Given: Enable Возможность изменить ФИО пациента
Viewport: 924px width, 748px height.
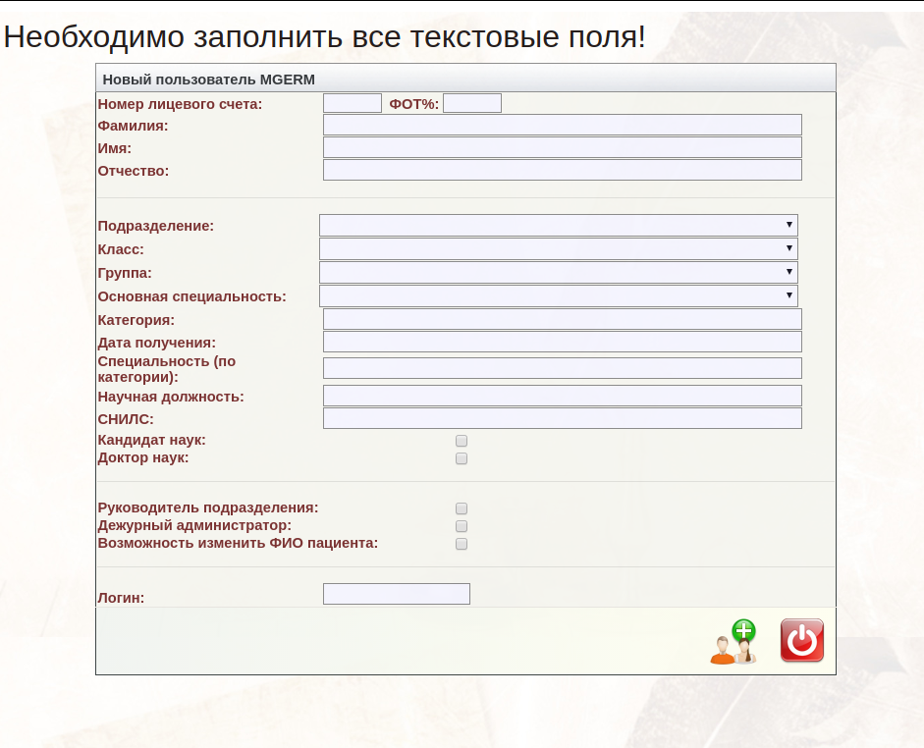Looking at the screenshot, I should click(462, 544).
